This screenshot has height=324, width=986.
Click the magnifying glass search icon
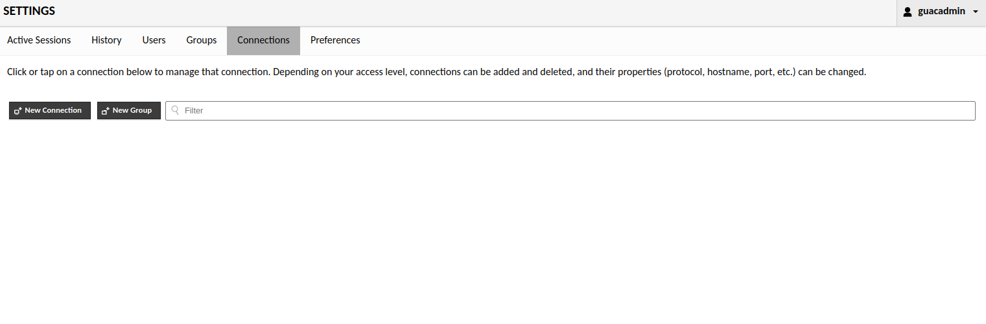pyautogui.click(x=175, y=110)
